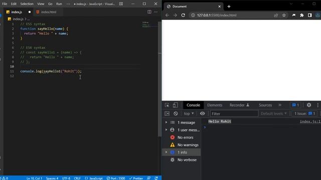Activate the DevTools inspect element picker
This screenshot has height=180, width=321.
167,105
